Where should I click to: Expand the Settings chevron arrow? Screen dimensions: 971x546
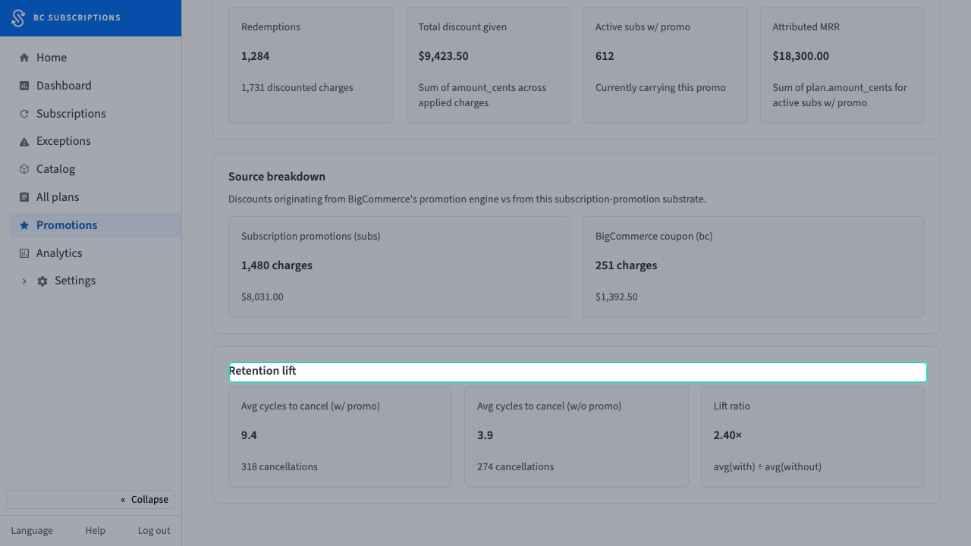pyautogui.click(x=24, y=281)
